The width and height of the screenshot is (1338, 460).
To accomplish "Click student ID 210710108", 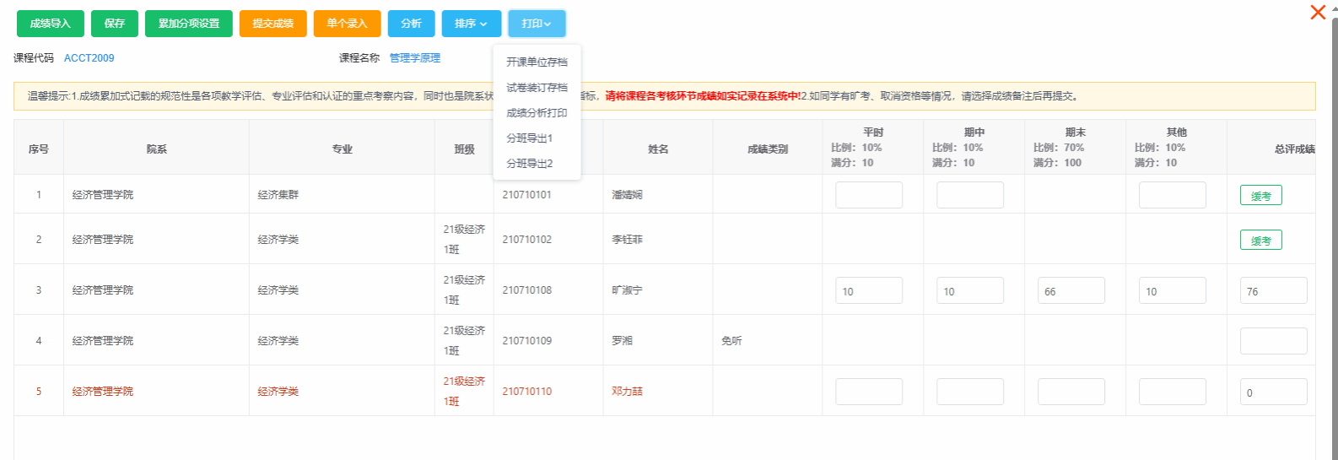I will [526, 290].
